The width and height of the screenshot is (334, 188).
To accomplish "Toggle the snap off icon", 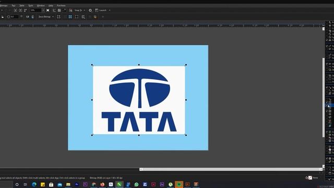I will pos(70,10).
